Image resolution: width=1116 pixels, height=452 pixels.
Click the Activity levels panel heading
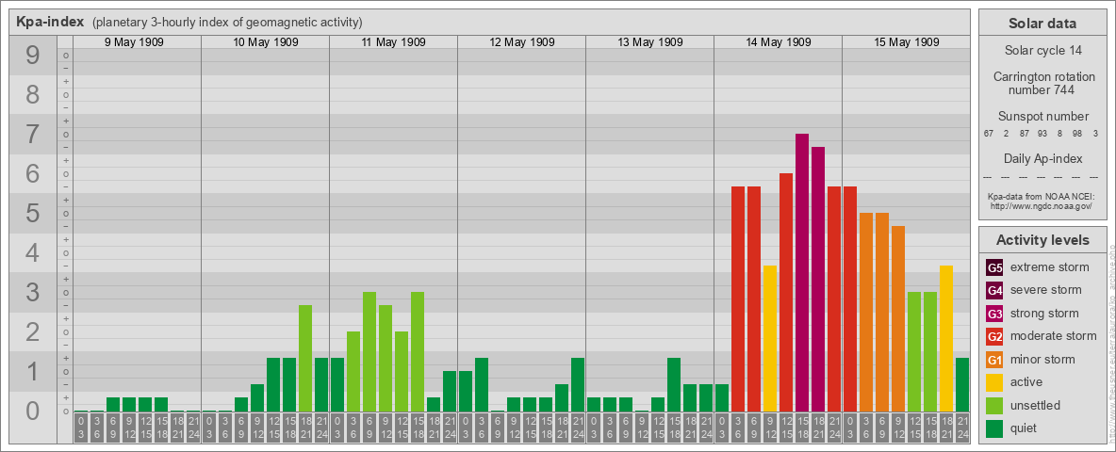[x=1042, y=240]
